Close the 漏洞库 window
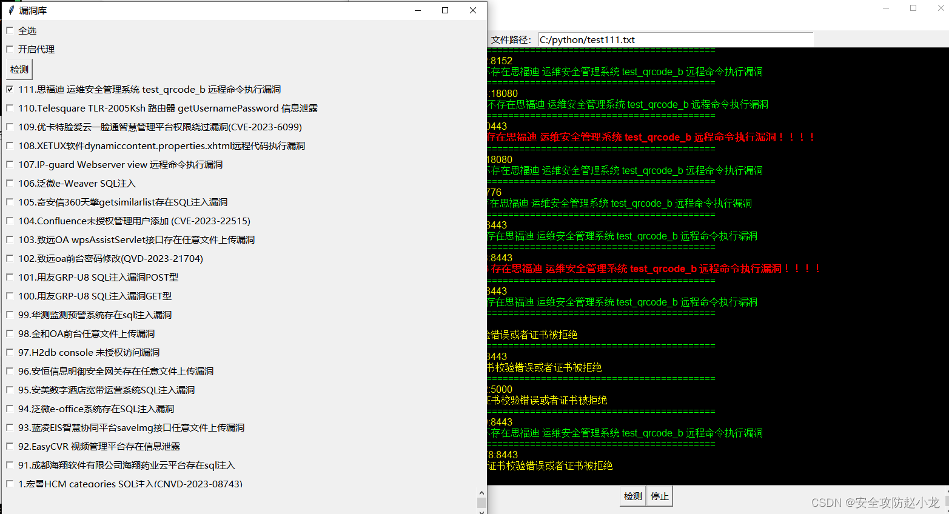The image size is (949, 514). pos(473,10)
